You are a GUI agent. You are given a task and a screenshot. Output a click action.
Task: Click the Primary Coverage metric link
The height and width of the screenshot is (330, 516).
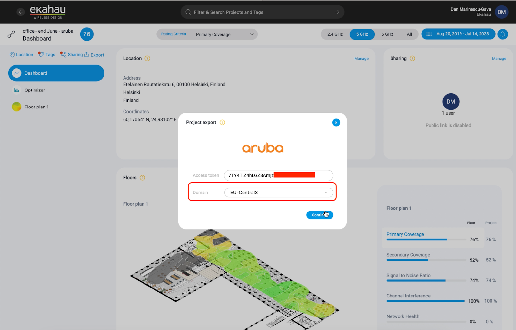pyautogui.click(x=405, y=234)
